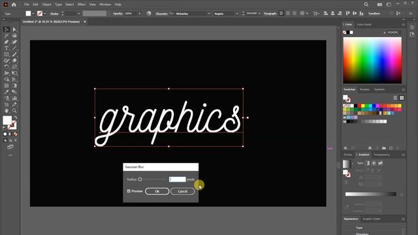Image resolution: width=418 pixels, height=235 pixels.
Task: Select the Rectangle tool
Action: click(7, 54)
